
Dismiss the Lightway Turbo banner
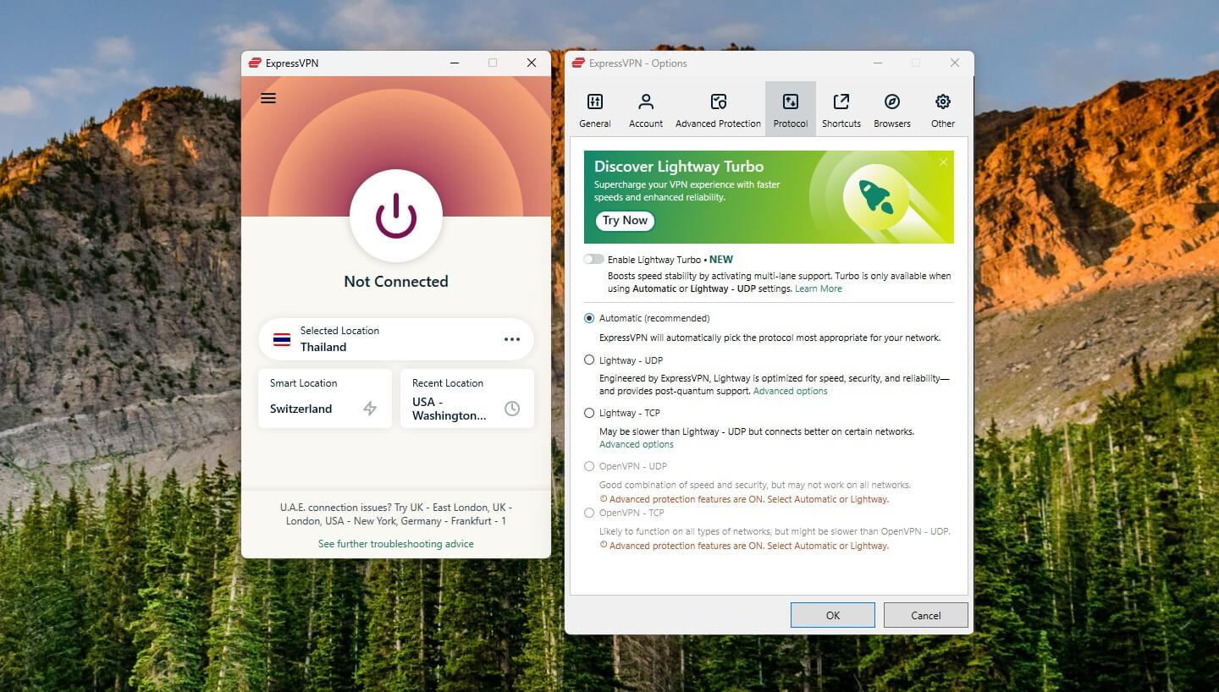pyautogui.click(x=944, y=162)
